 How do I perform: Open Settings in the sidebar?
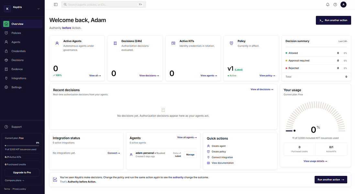(22, 87)
